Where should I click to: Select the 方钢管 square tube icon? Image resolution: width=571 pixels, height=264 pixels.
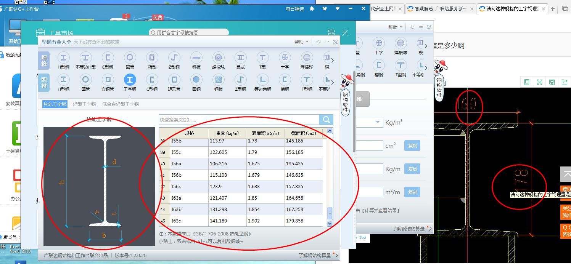[x=108, y=80]
